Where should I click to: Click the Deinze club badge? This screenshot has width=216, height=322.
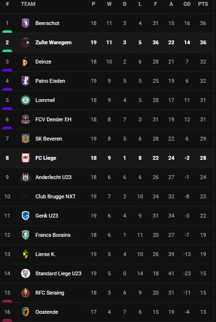point(26,62)
